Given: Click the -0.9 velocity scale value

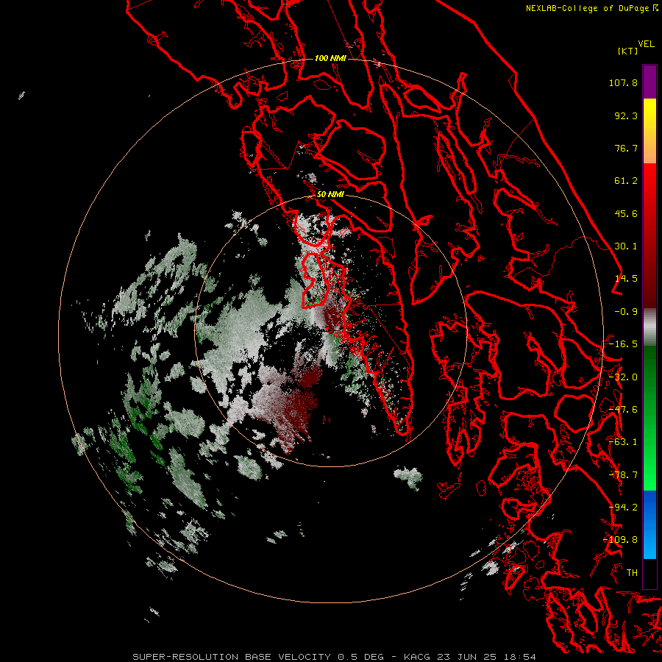Looking at the screenshot, I should point(626,312).
